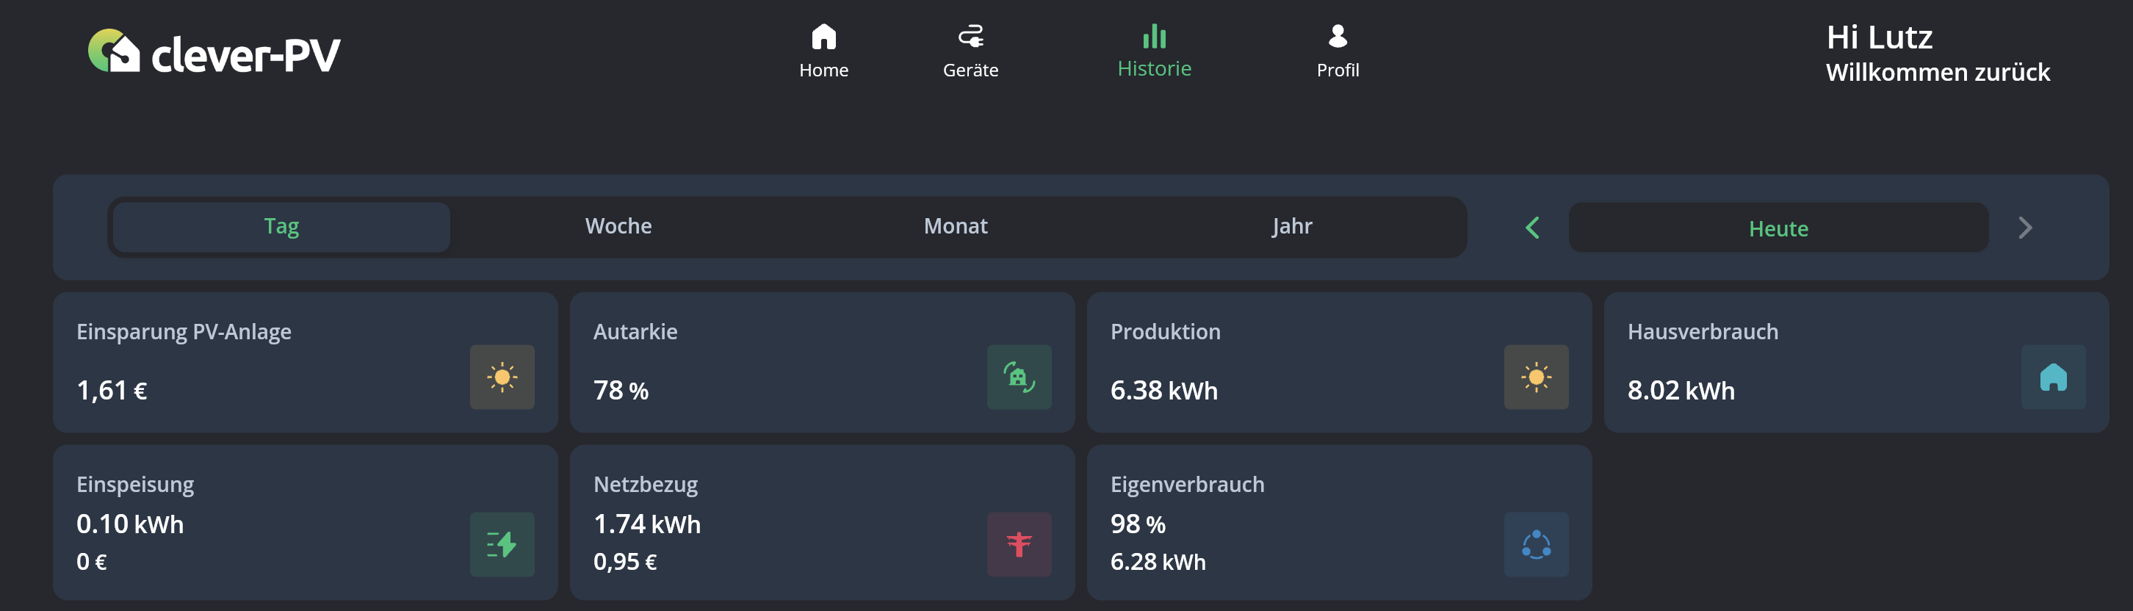2133x611 pixels.
Task: Click the sun icon in Einsparung PV-Anlage card
Action: point(502,377)
